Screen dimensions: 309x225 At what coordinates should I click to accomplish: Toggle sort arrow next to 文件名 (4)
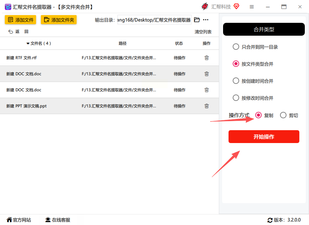point(28,43)
